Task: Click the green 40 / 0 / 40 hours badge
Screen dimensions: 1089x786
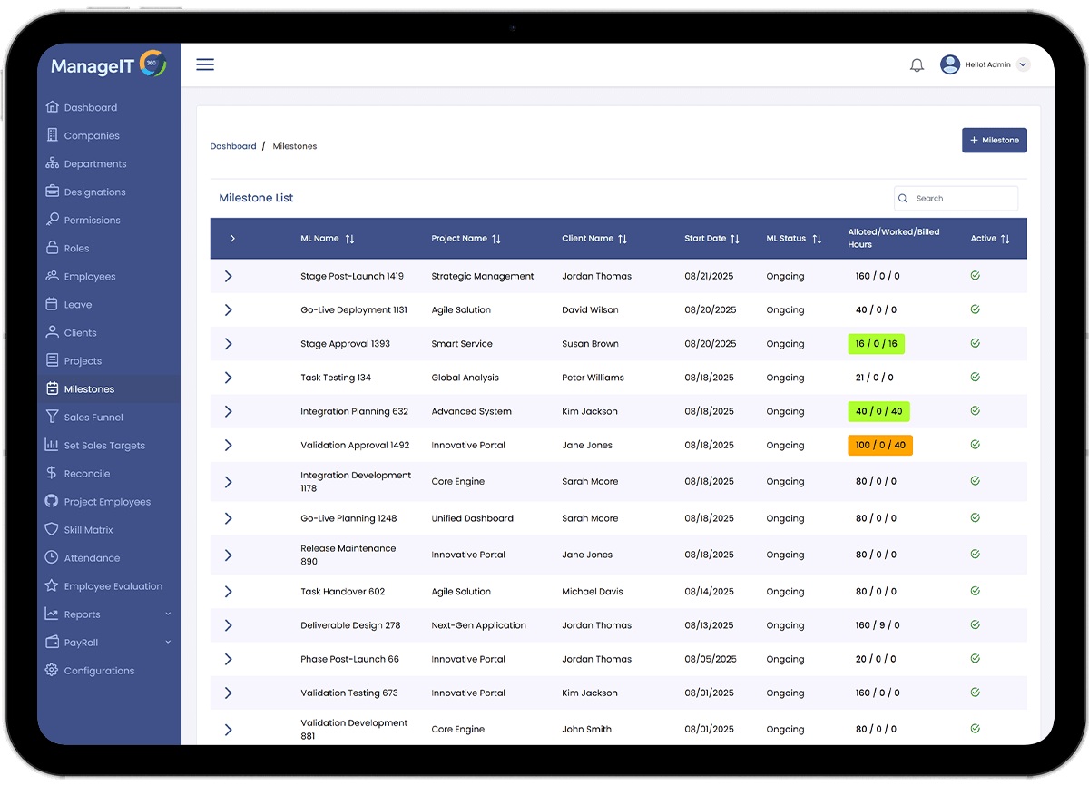Action: 878,411
